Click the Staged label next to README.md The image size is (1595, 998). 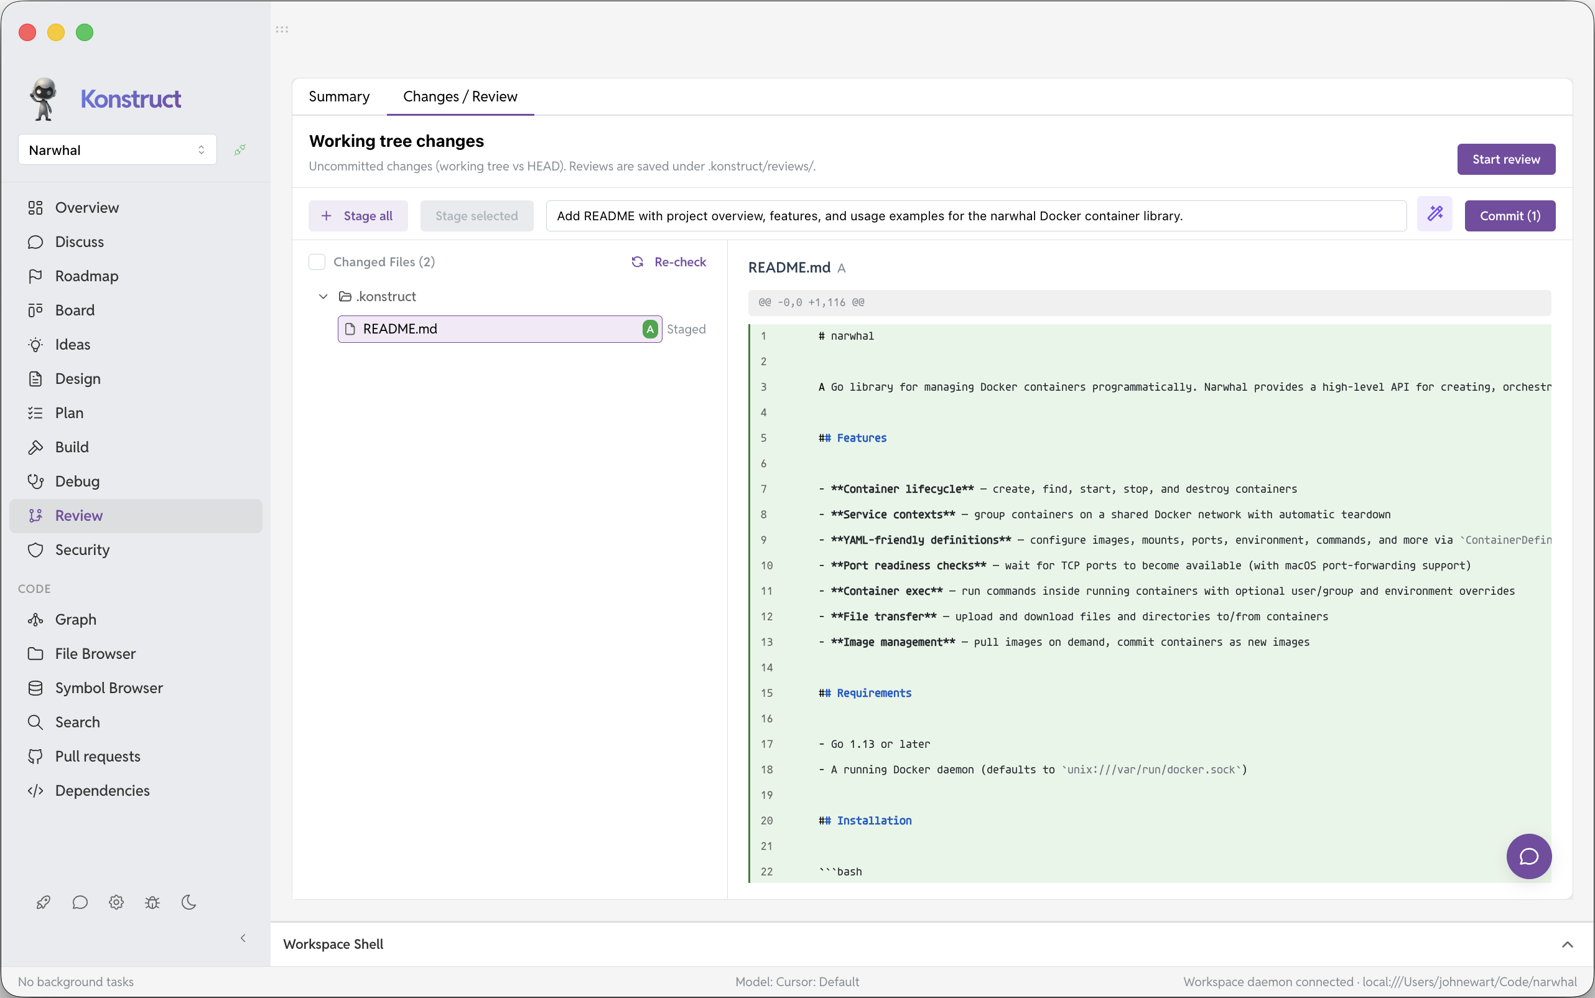coord(686,329)
